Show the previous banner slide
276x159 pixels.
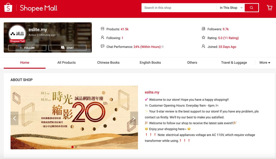click(14, 118)
